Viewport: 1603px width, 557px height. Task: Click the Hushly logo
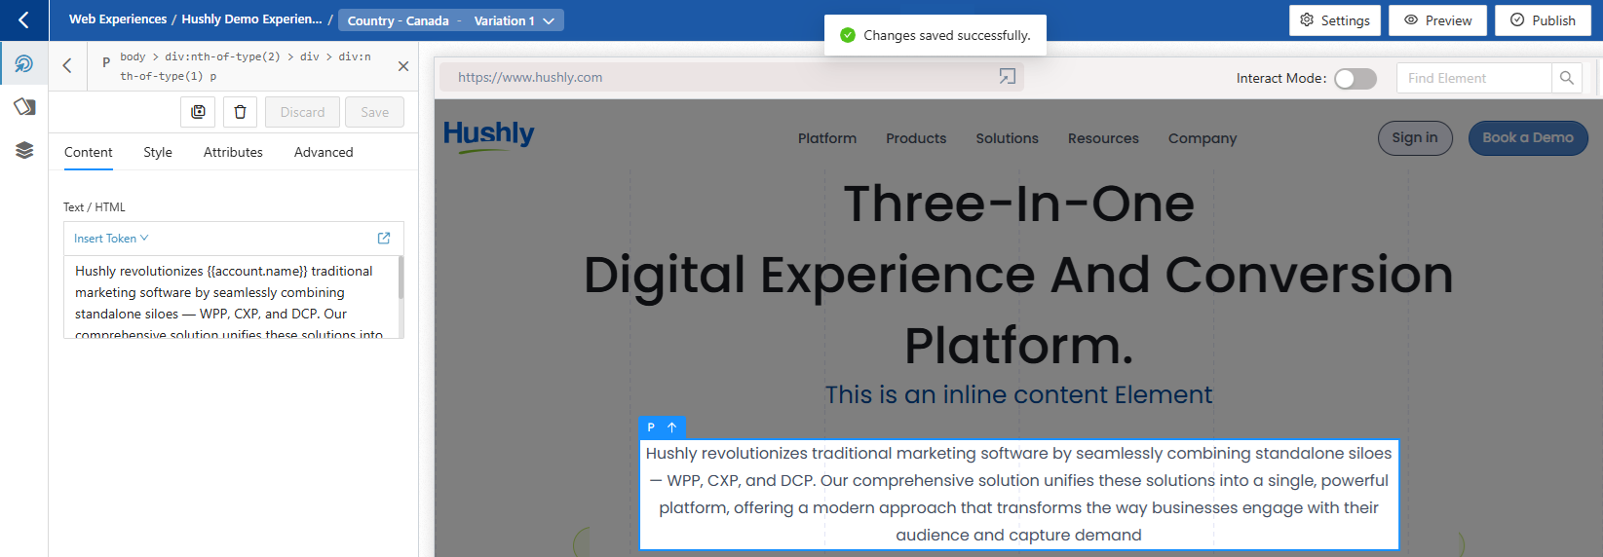coord(488,135)
